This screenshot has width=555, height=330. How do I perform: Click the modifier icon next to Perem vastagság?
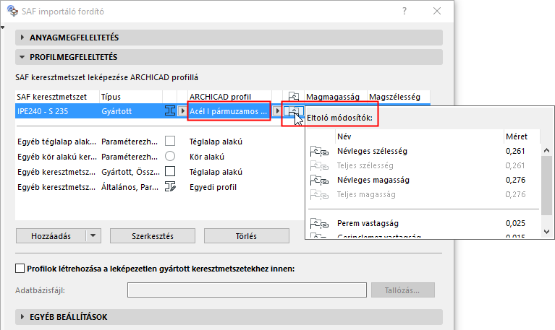click(318, 223)
